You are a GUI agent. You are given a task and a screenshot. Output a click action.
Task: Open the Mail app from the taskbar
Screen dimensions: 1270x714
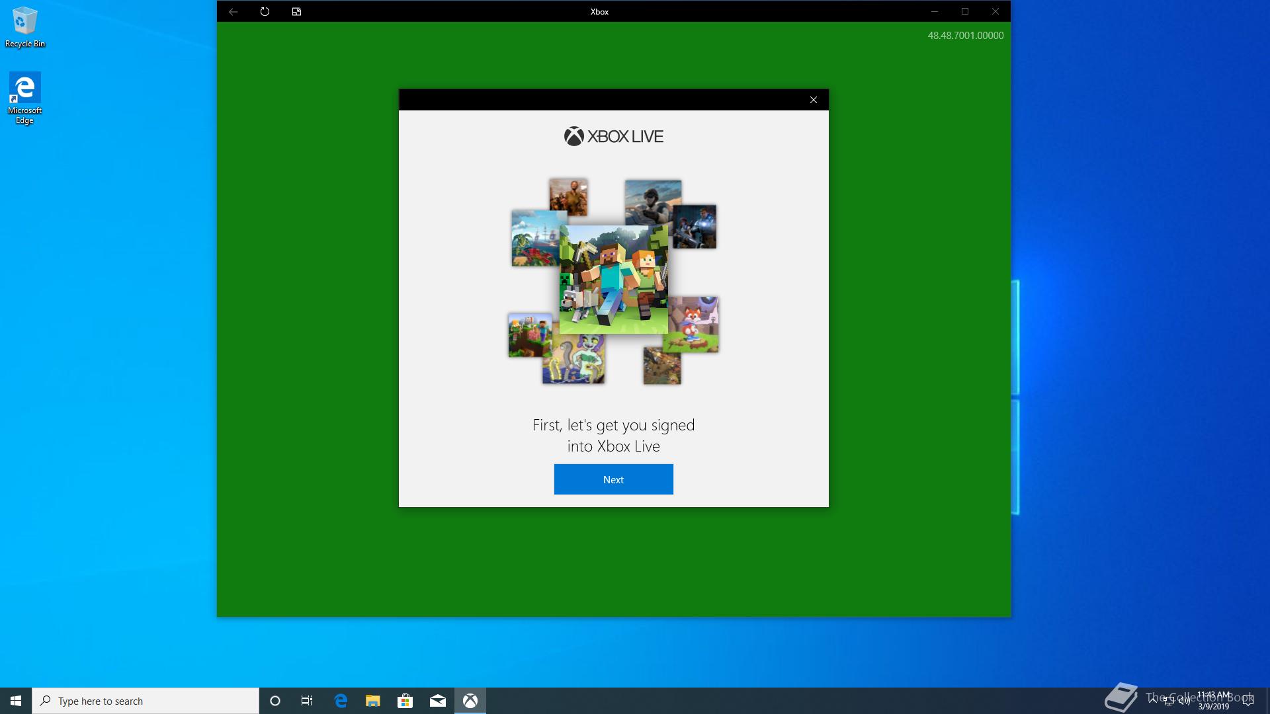tap(438, 701)
